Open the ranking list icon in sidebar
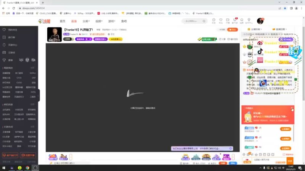 (x=4, y=37)
